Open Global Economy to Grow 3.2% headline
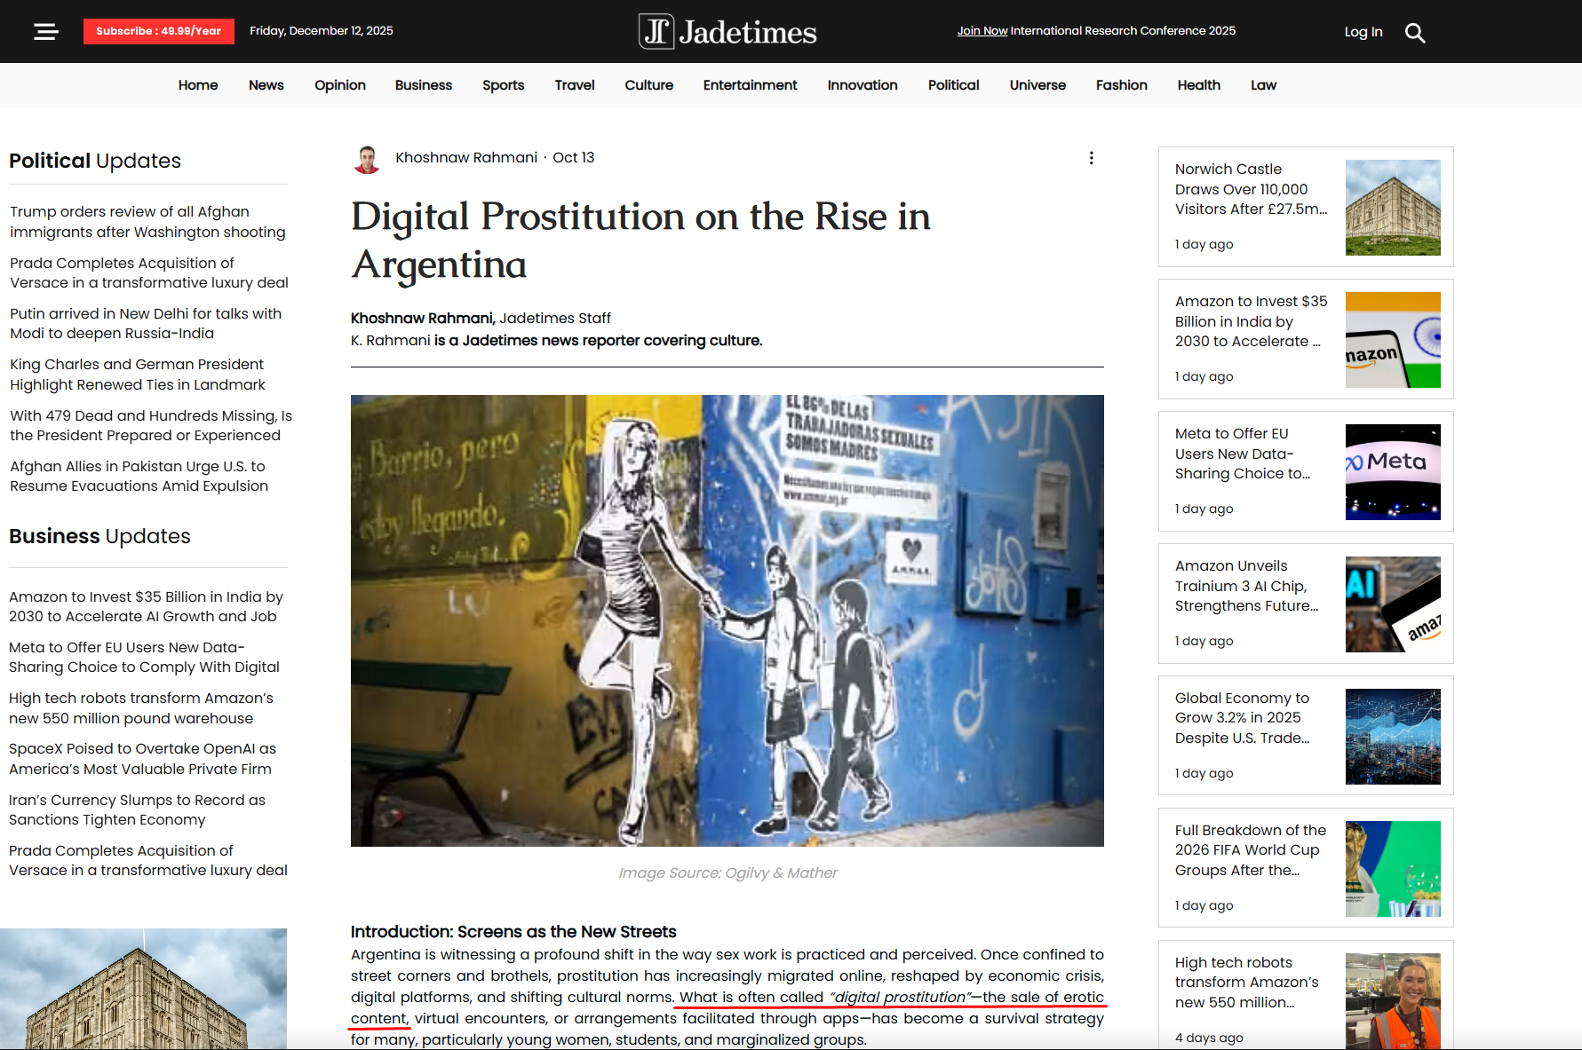Viewport: 1582px width, 1050px height. [1243, 718]
